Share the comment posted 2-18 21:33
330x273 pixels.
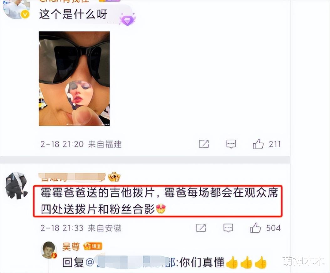point(201,228)
